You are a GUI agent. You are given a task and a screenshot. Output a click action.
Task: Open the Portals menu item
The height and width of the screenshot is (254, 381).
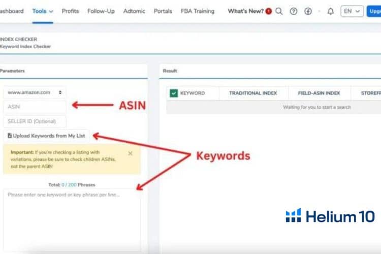click(x=163, y=11)
